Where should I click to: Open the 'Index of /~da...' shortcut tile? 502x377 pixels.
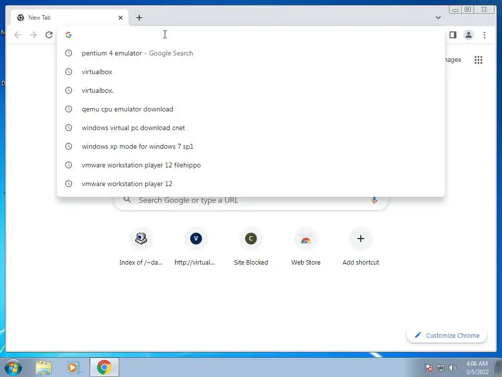tap(141, 247)
